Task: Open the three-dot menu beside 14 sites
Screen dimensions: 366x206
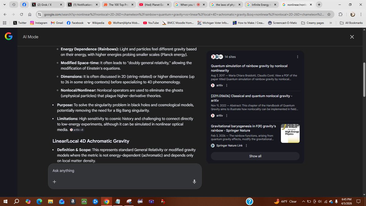Action: coord(298,57)
